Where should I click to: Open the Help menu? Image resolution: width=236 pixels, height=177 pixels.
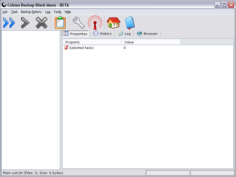[x=68, y=12]
